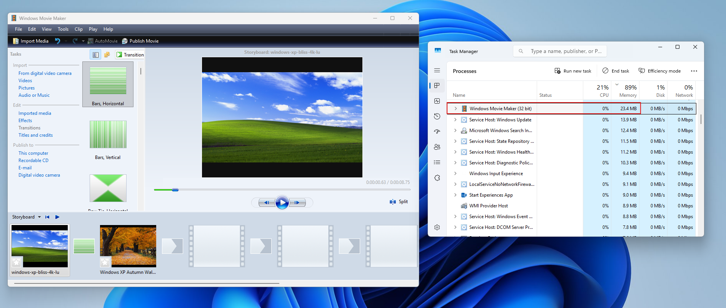Open App history in the Task Manager sidebar
The image size is (726, 308).
coord(437,116)
